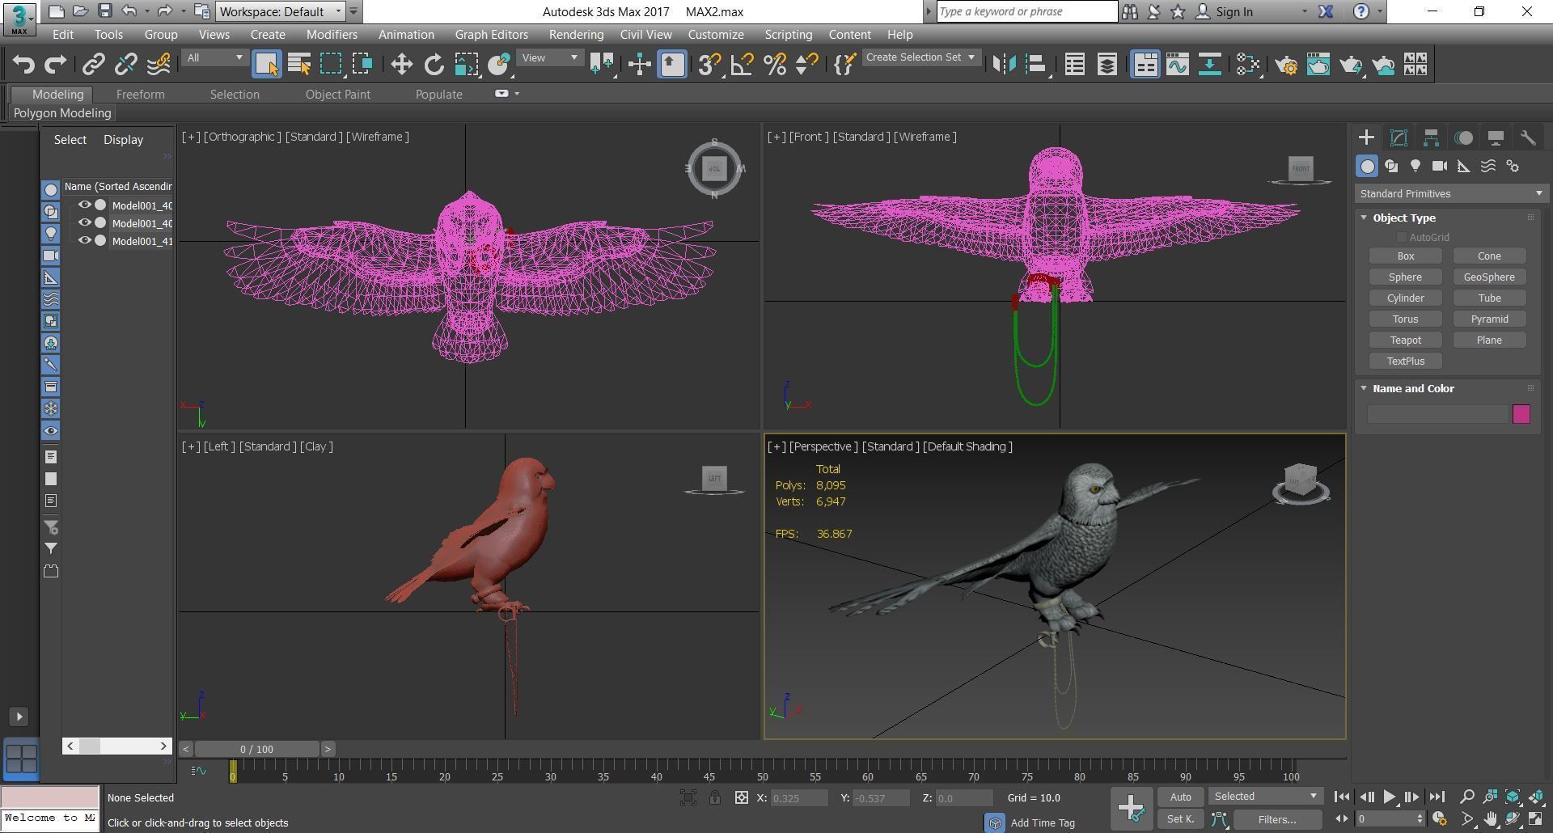Select the Lights category icon
The height and width of the screenshot is (833, 1553).
click(1415, 166)
